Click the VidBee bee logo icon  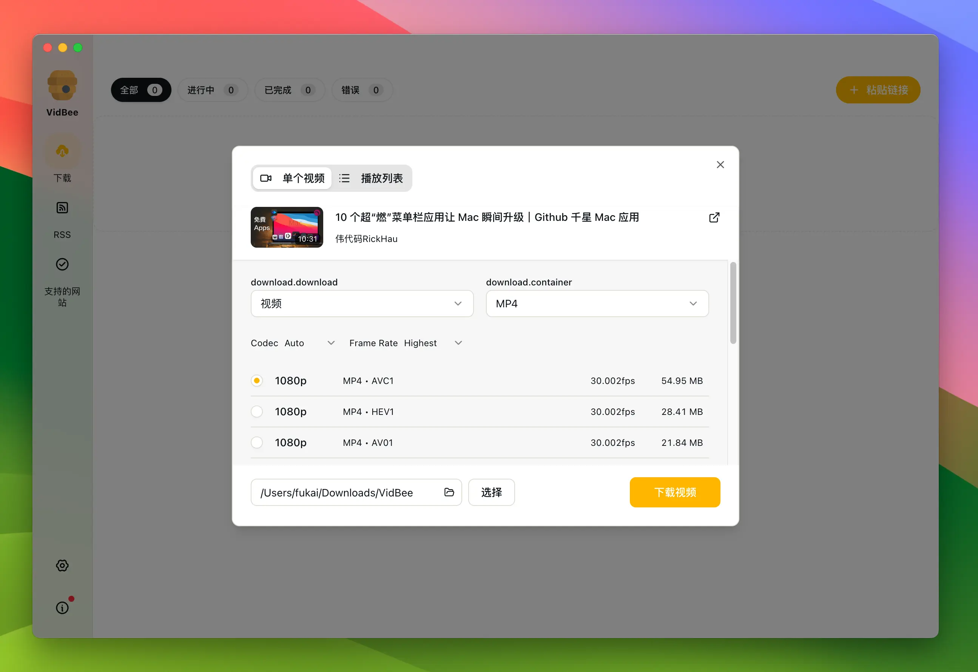pos(62,85)
